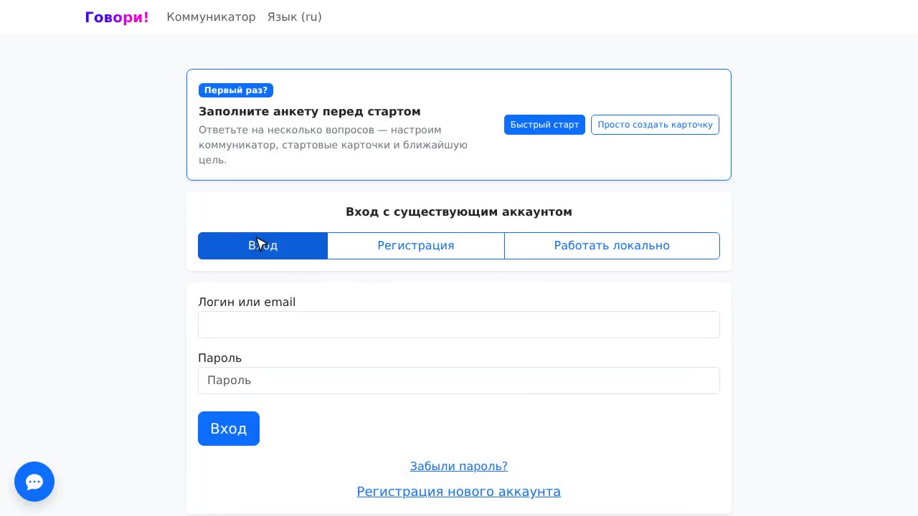Open the Язык (ru) language menu
918x516 pixels.
pos(295,17)
